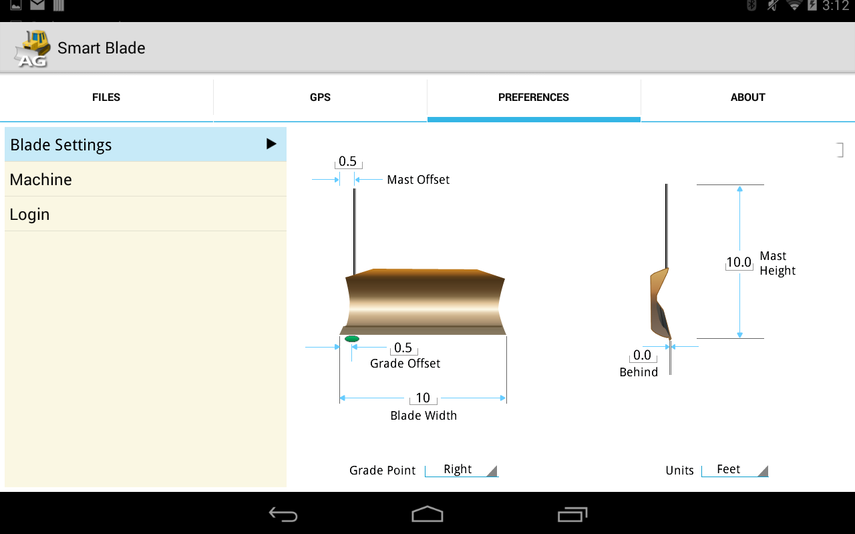The height and width of the screenshot is (534, 855).
Task: Open the ABOUT tab
Action: [747, 98]
